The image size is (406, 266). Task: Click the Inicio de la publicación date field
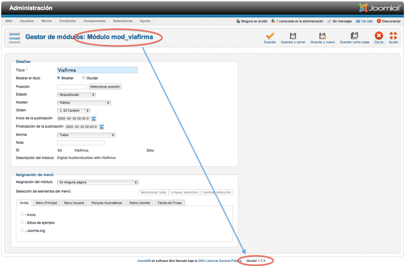click(73, 118)
